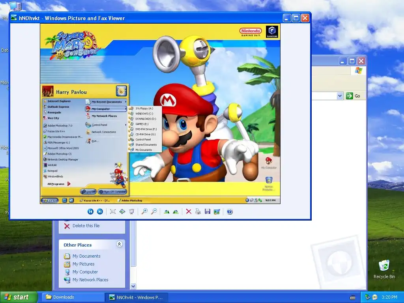The width and height of the screenshot is (404, 303).
Task: Minimize the Picture and Fax Viewer window
Action: (287, 18)
